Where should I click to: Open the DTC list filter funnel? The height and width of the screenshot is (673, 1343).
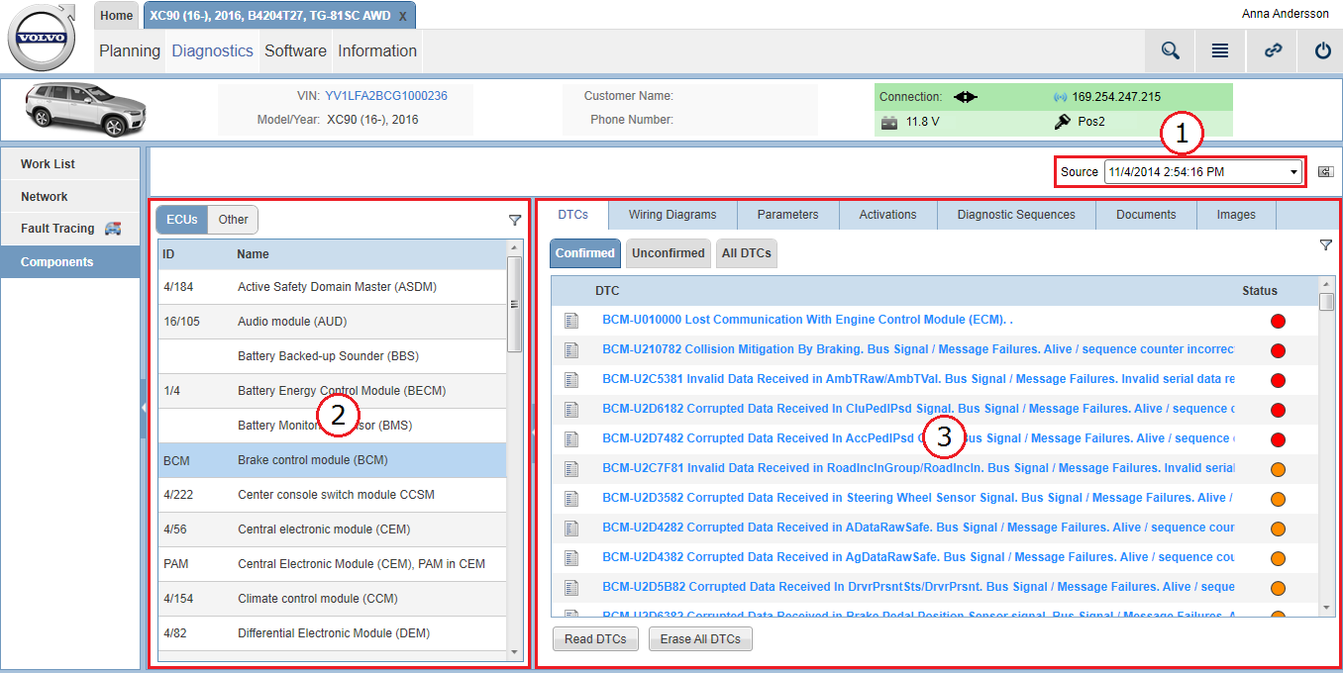[1326, 245]
